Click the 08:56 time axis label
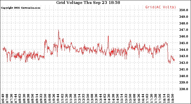 pos(33,98)
